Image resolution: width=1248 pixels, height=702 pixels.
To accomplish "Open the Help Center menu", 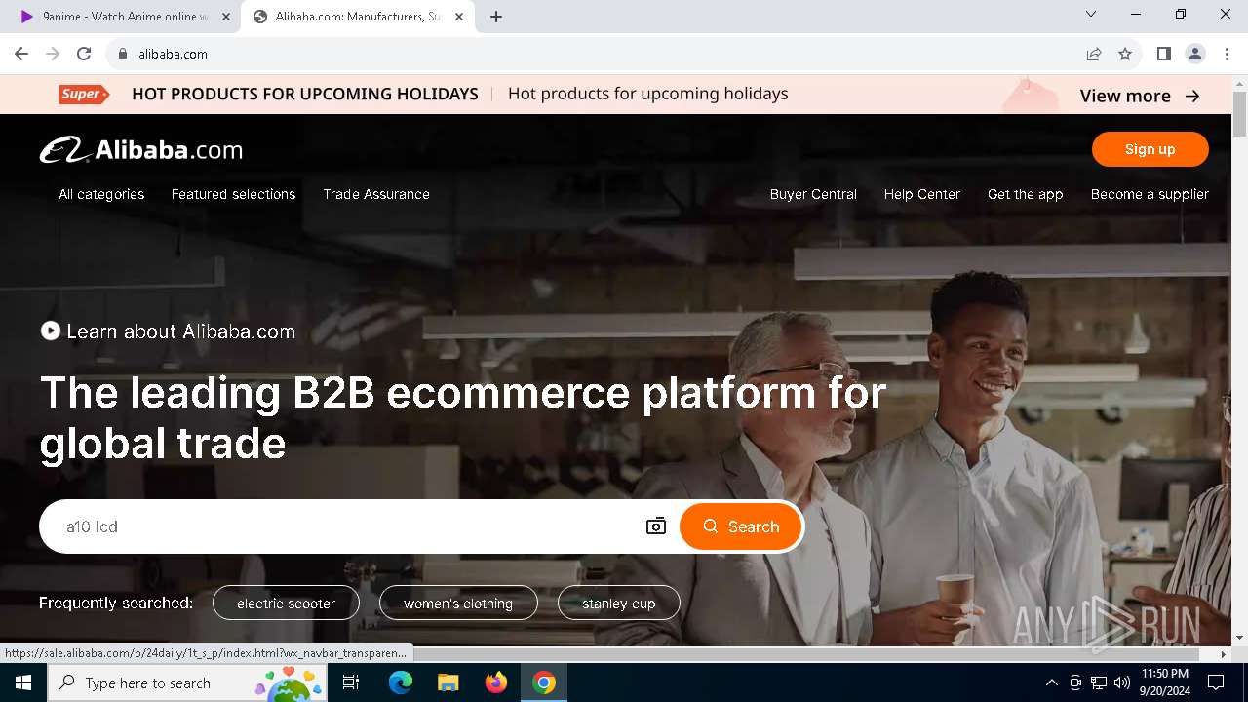I will (x=922, y=194).
